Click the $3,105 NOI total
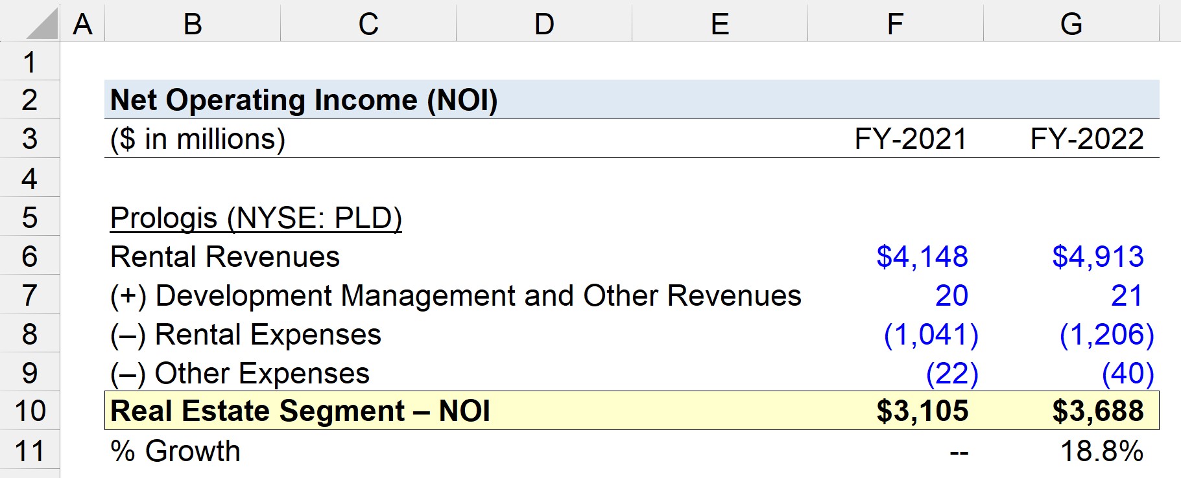 (922, 411)
